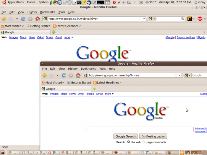The image size is (207, 155).
Task: Select Google tab in front window
Action: coord(66,89)
